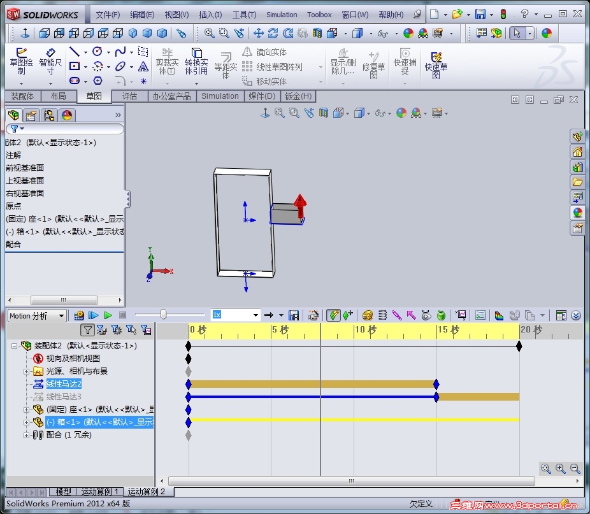Collapse the 装配体2 motion tree node
This screenshot has width=590, height=514.
pos(14,346)
